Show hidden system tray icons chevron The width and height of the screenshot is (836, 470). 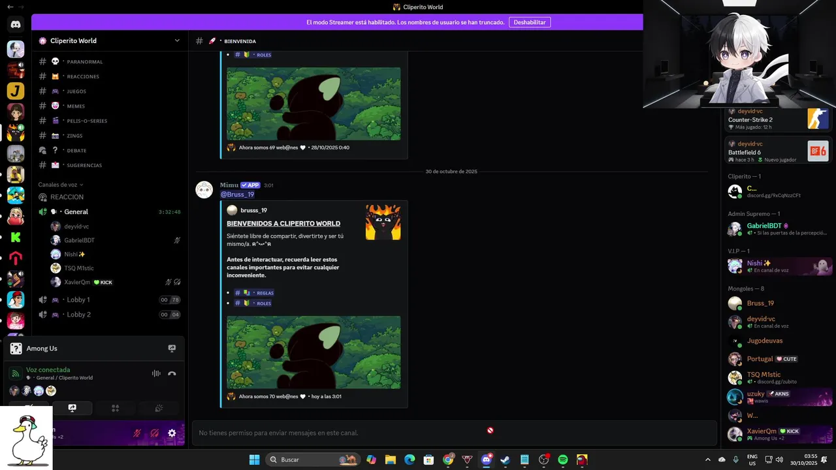[707, 460]
